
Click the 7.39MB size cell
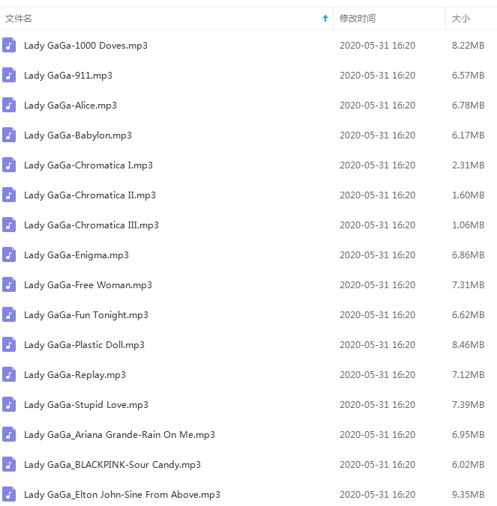[x=469, y=405]
